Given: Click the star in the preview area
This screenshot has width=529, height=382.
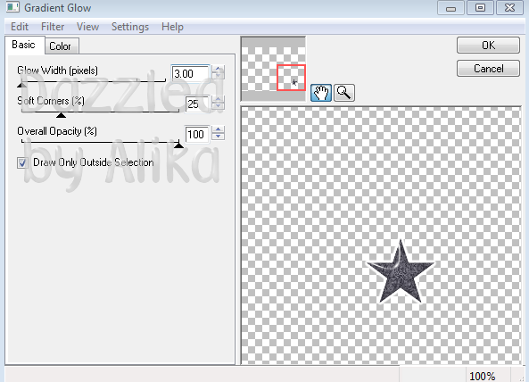Looking at the screenshot, I should 401,272.
